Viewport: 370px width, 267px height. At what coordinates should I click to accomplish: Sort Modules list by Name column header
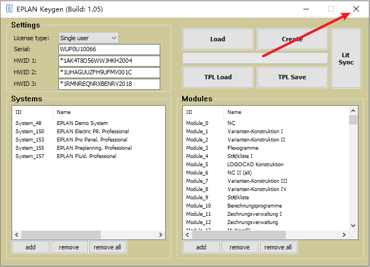coord(286,112)
